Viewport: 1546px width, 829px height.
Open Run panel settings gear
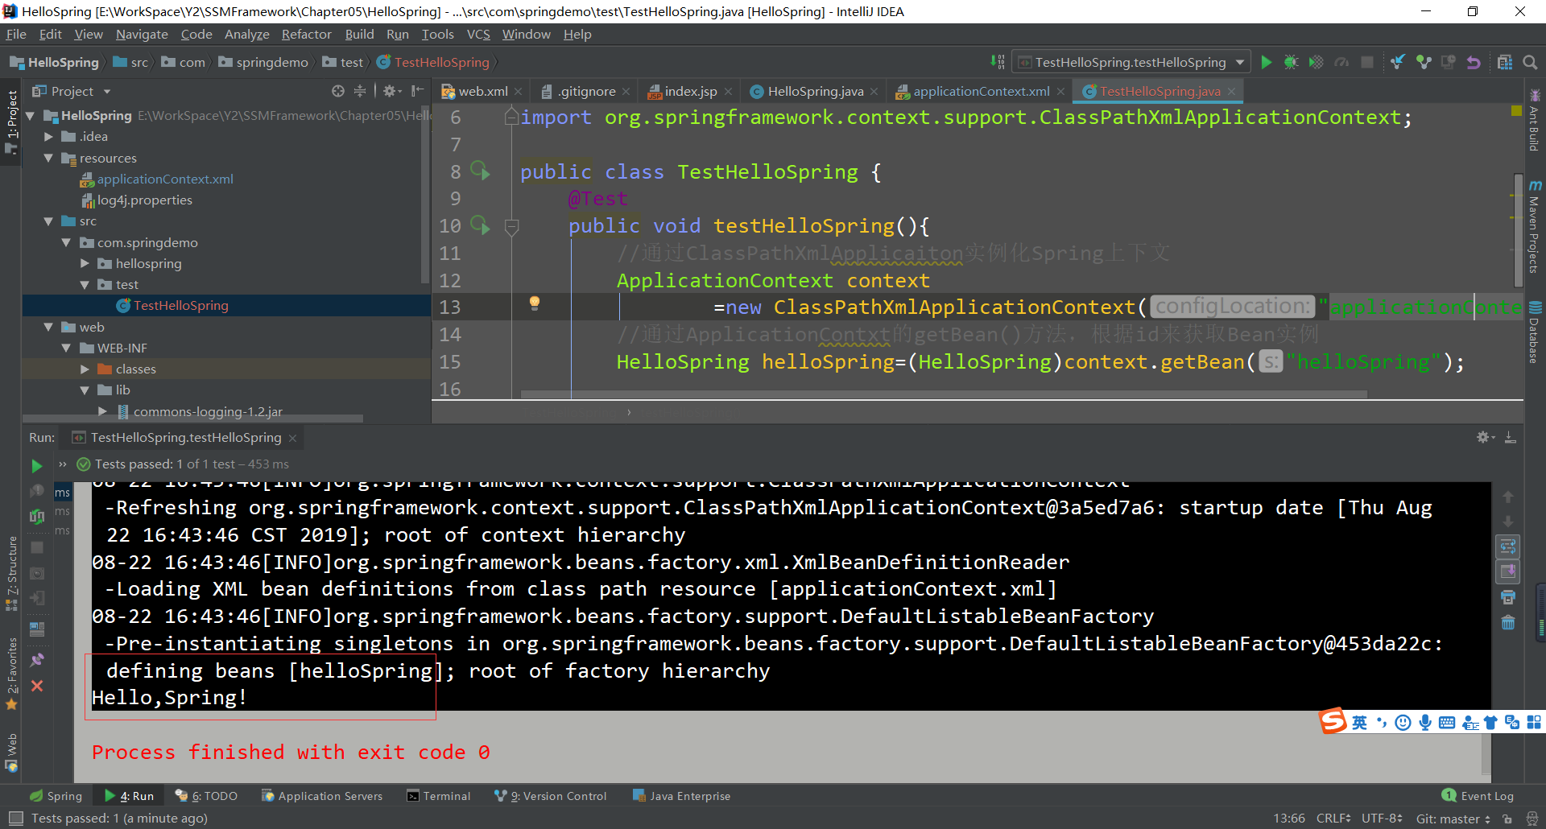tap(1484, 437)
